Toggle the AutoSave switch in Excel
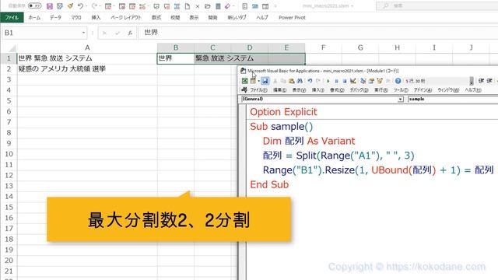498x280 pixels. click(34, 5)
